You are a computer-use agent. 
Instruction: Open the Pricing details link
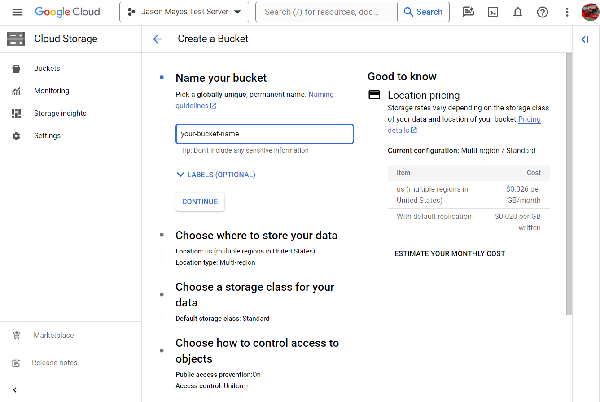pos(530,119)
